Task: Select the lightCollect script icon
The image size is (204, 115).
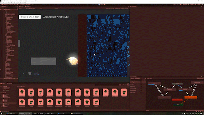Action: coord(87,92)
